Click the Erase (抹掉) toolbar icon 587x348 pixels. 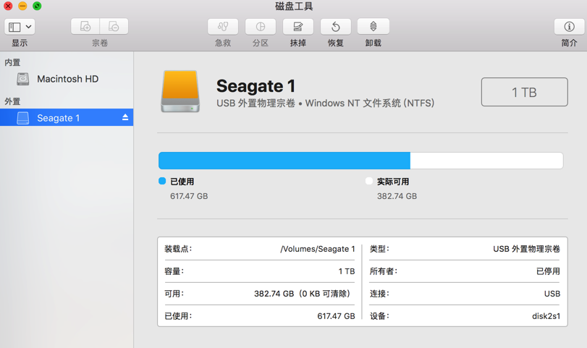coord(297,27)
